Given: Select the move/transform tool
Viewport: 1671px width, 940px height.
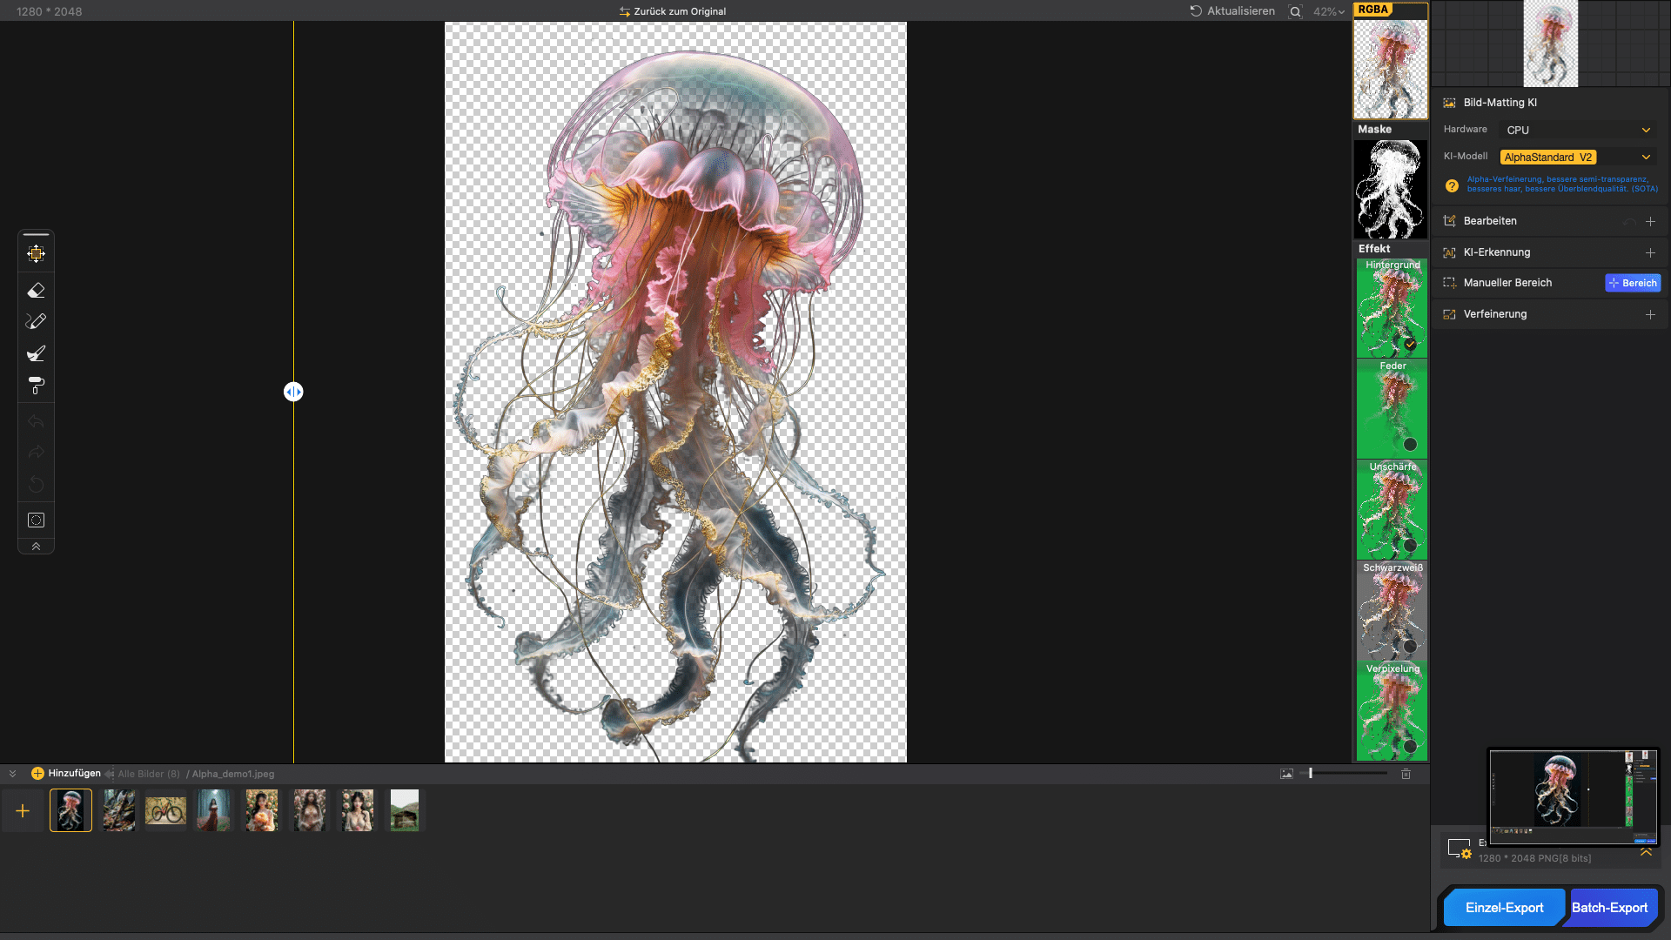Looking at the screenshot, I should (36, 254).
